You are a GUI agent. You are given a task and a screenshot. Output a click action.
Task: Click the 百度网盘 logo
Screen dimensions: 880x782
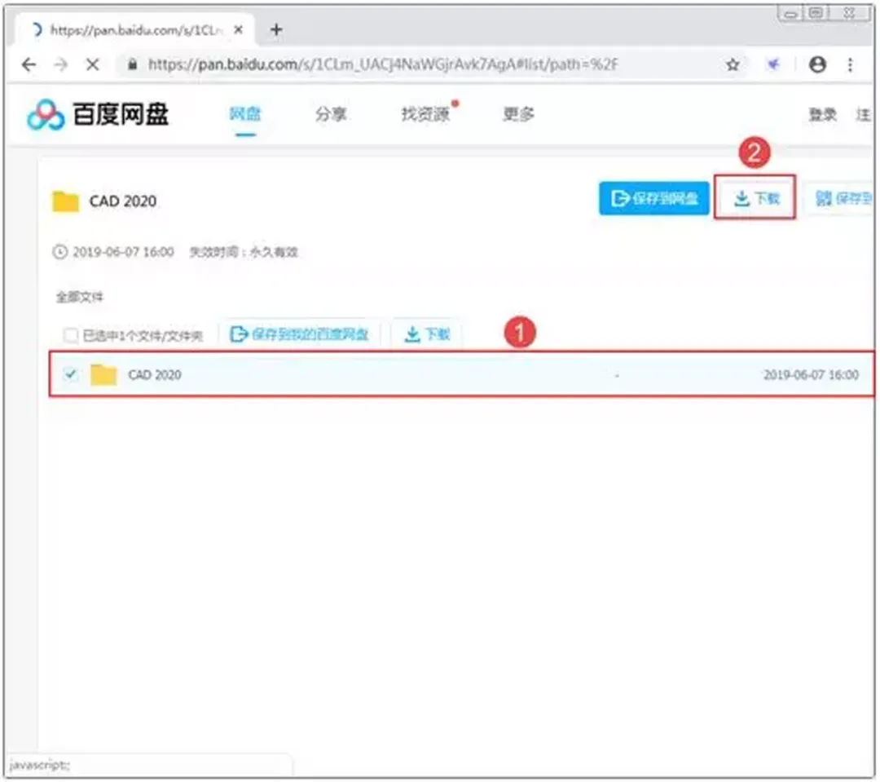point(98,115)
